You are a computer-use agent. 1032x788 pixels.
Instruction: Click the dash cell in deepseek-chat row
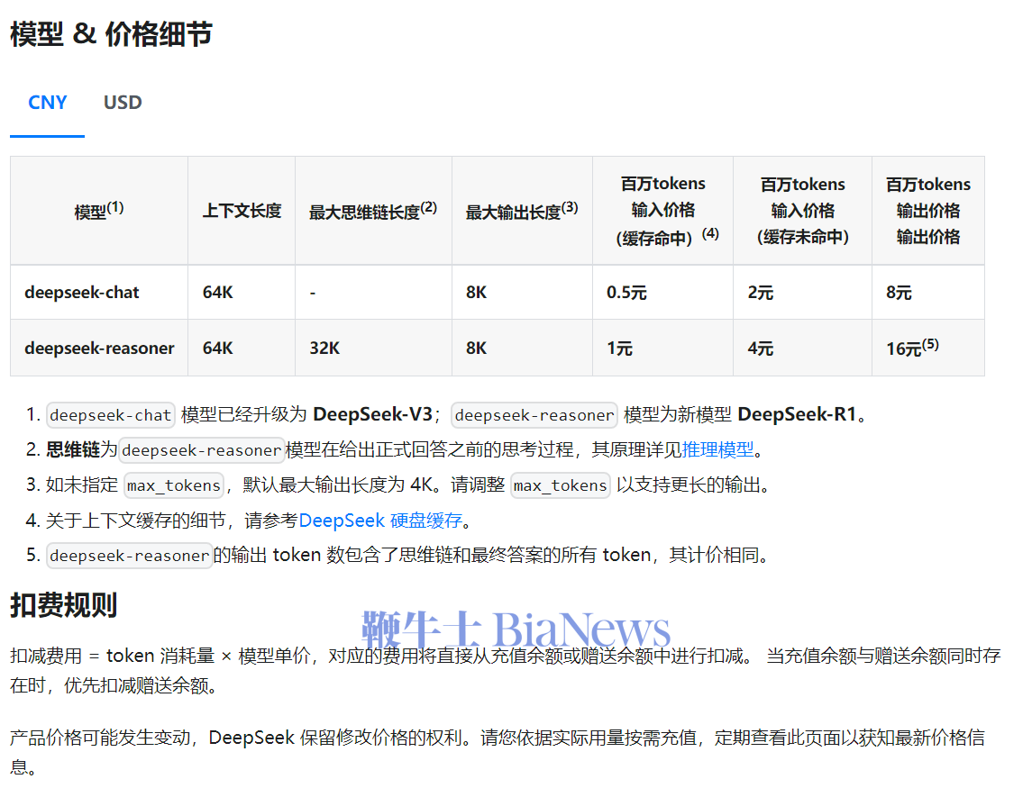pos(373,293)
